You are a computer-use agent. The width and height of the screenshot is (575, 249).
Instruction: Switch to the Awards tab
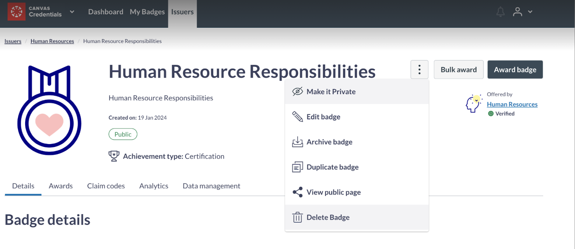pyautogui.click(x=61, y=186)
